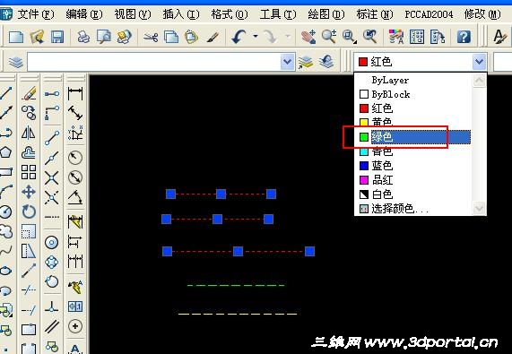Select the Match Properties brush icon
Image resolution: width=512 pixels, height=354 pixels.
tap(213, 37)
